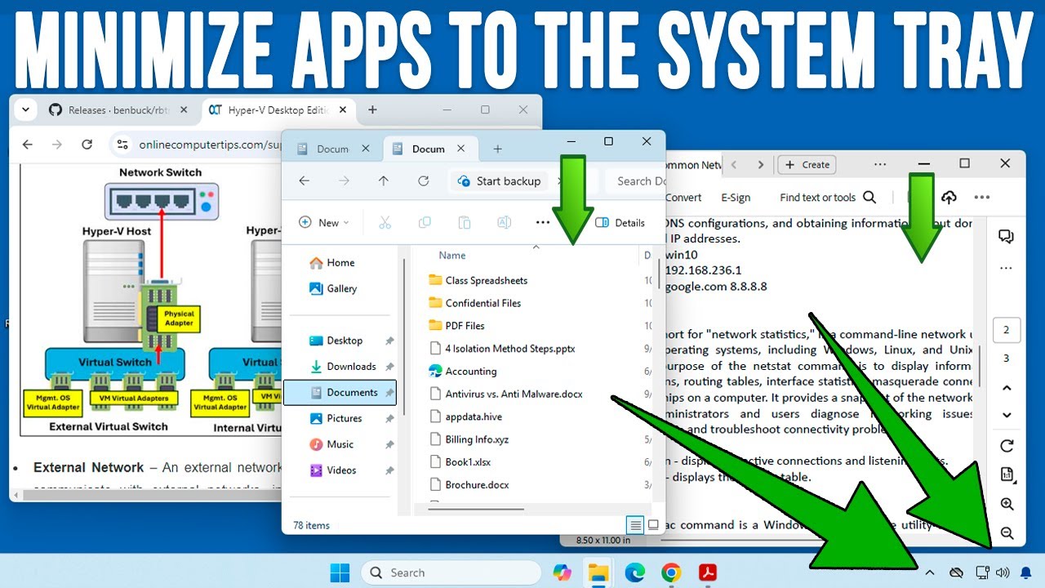
Task: Select the Music folder in sidebar
Action: [x=340, y=444]
